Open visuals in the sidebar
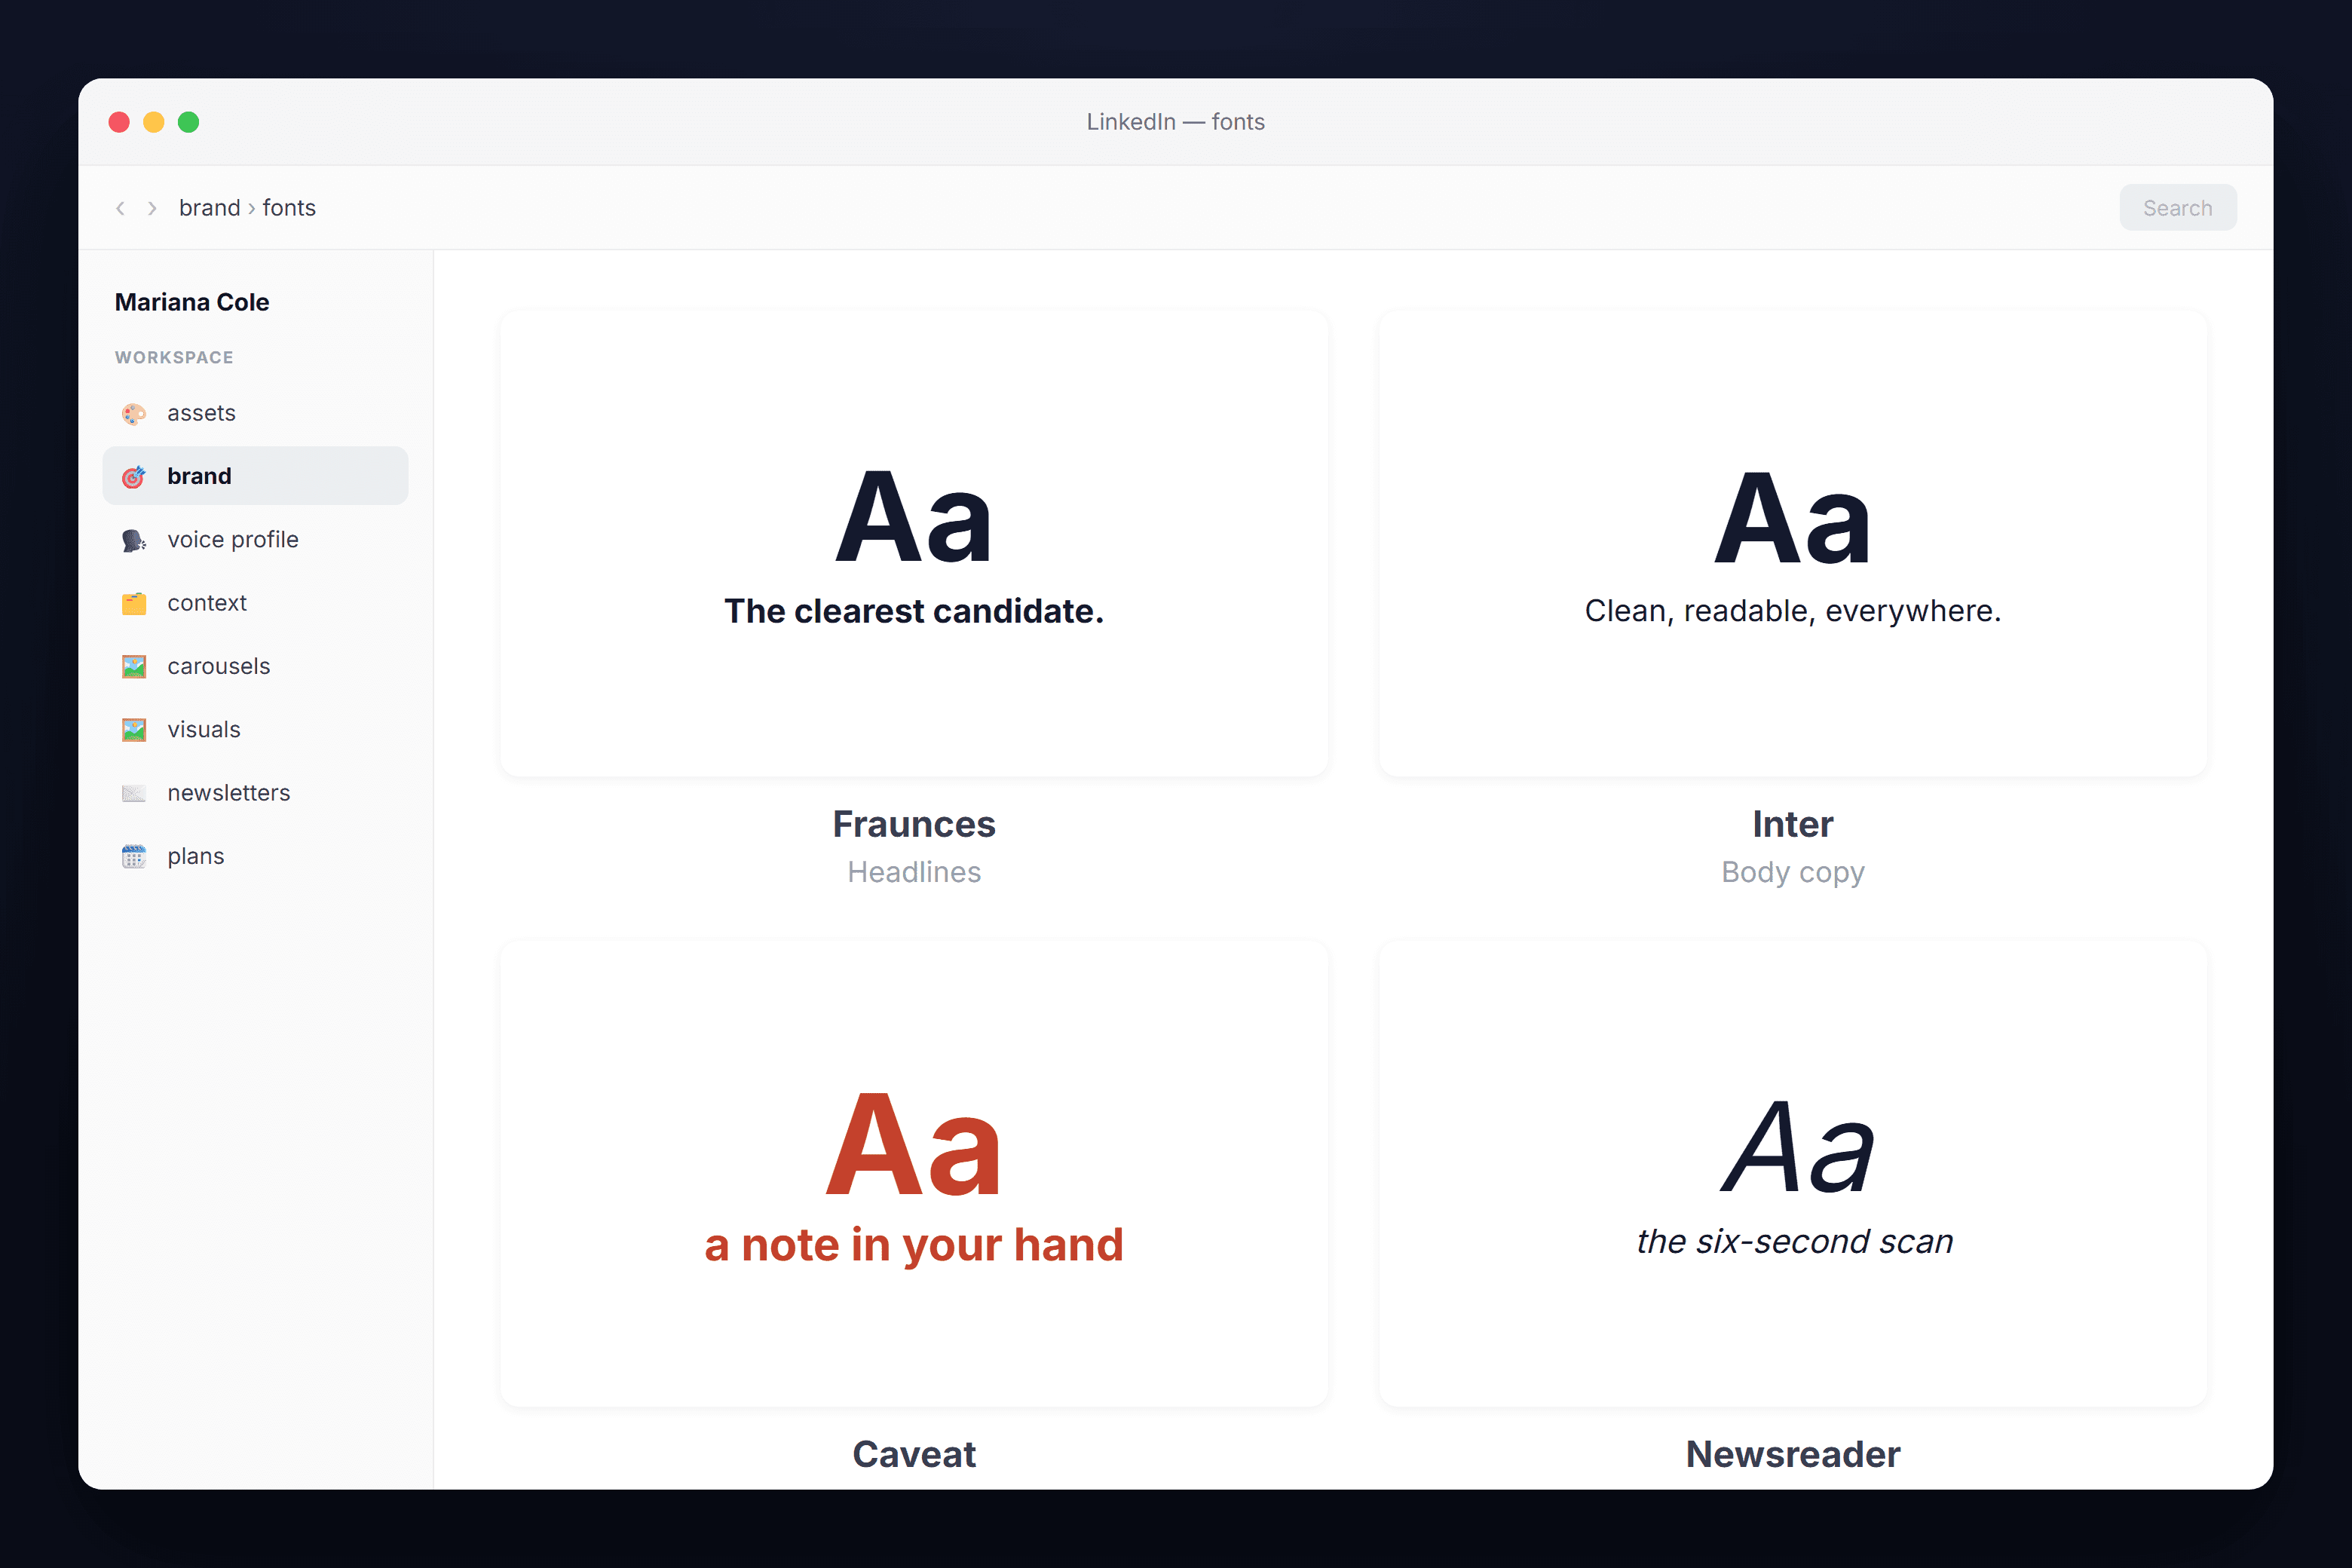The height and width of the screenshot is (1568, 2352). pos(255,730)
